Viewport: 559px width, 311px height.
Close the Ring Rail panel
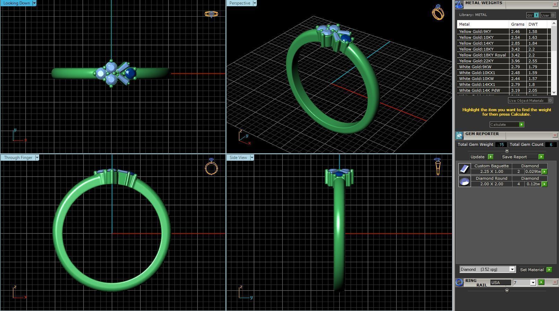click(555, 282)
